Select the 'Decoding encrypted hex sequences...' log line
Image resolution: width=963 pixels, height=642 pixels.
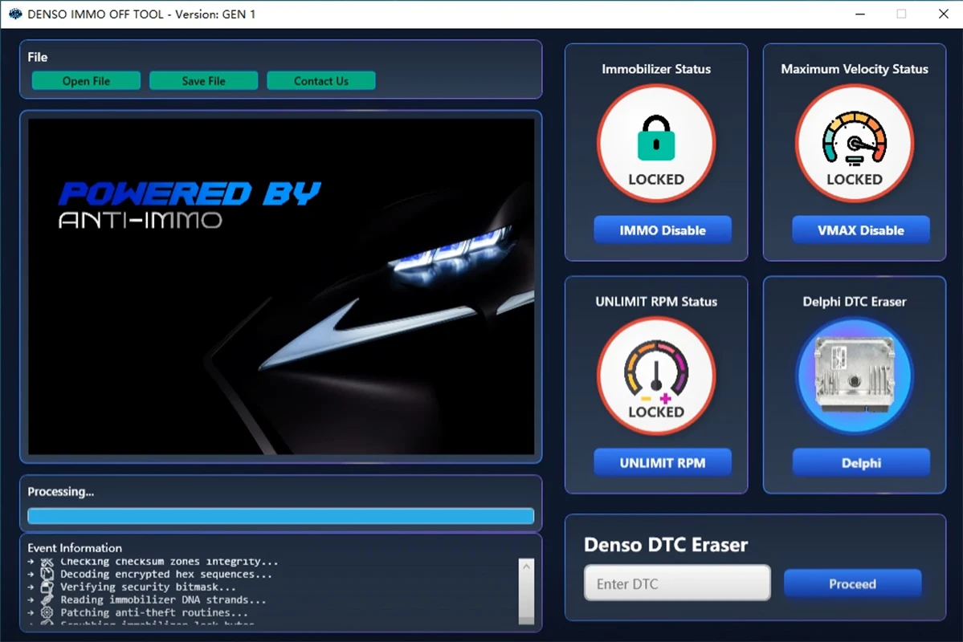point(165,574)
